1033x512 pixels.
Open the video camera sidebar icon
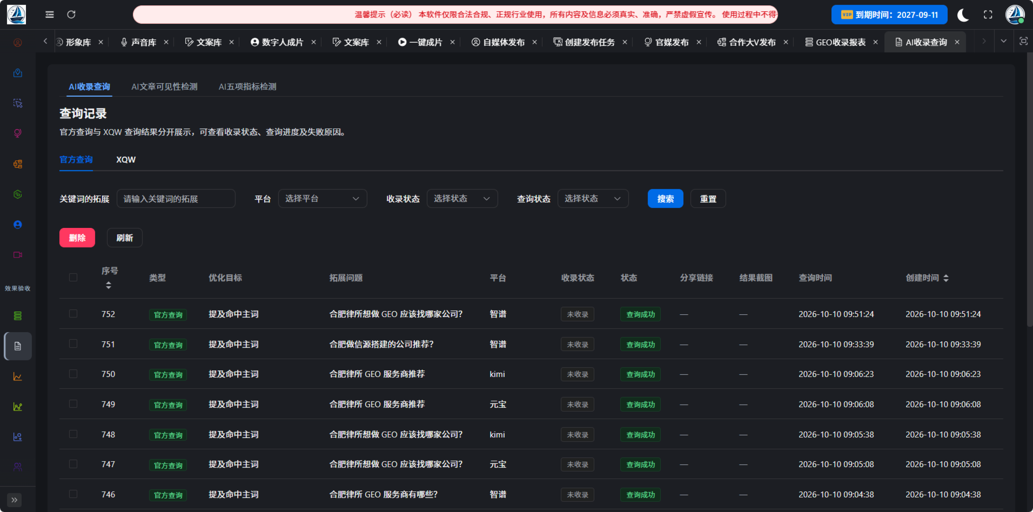18,255
